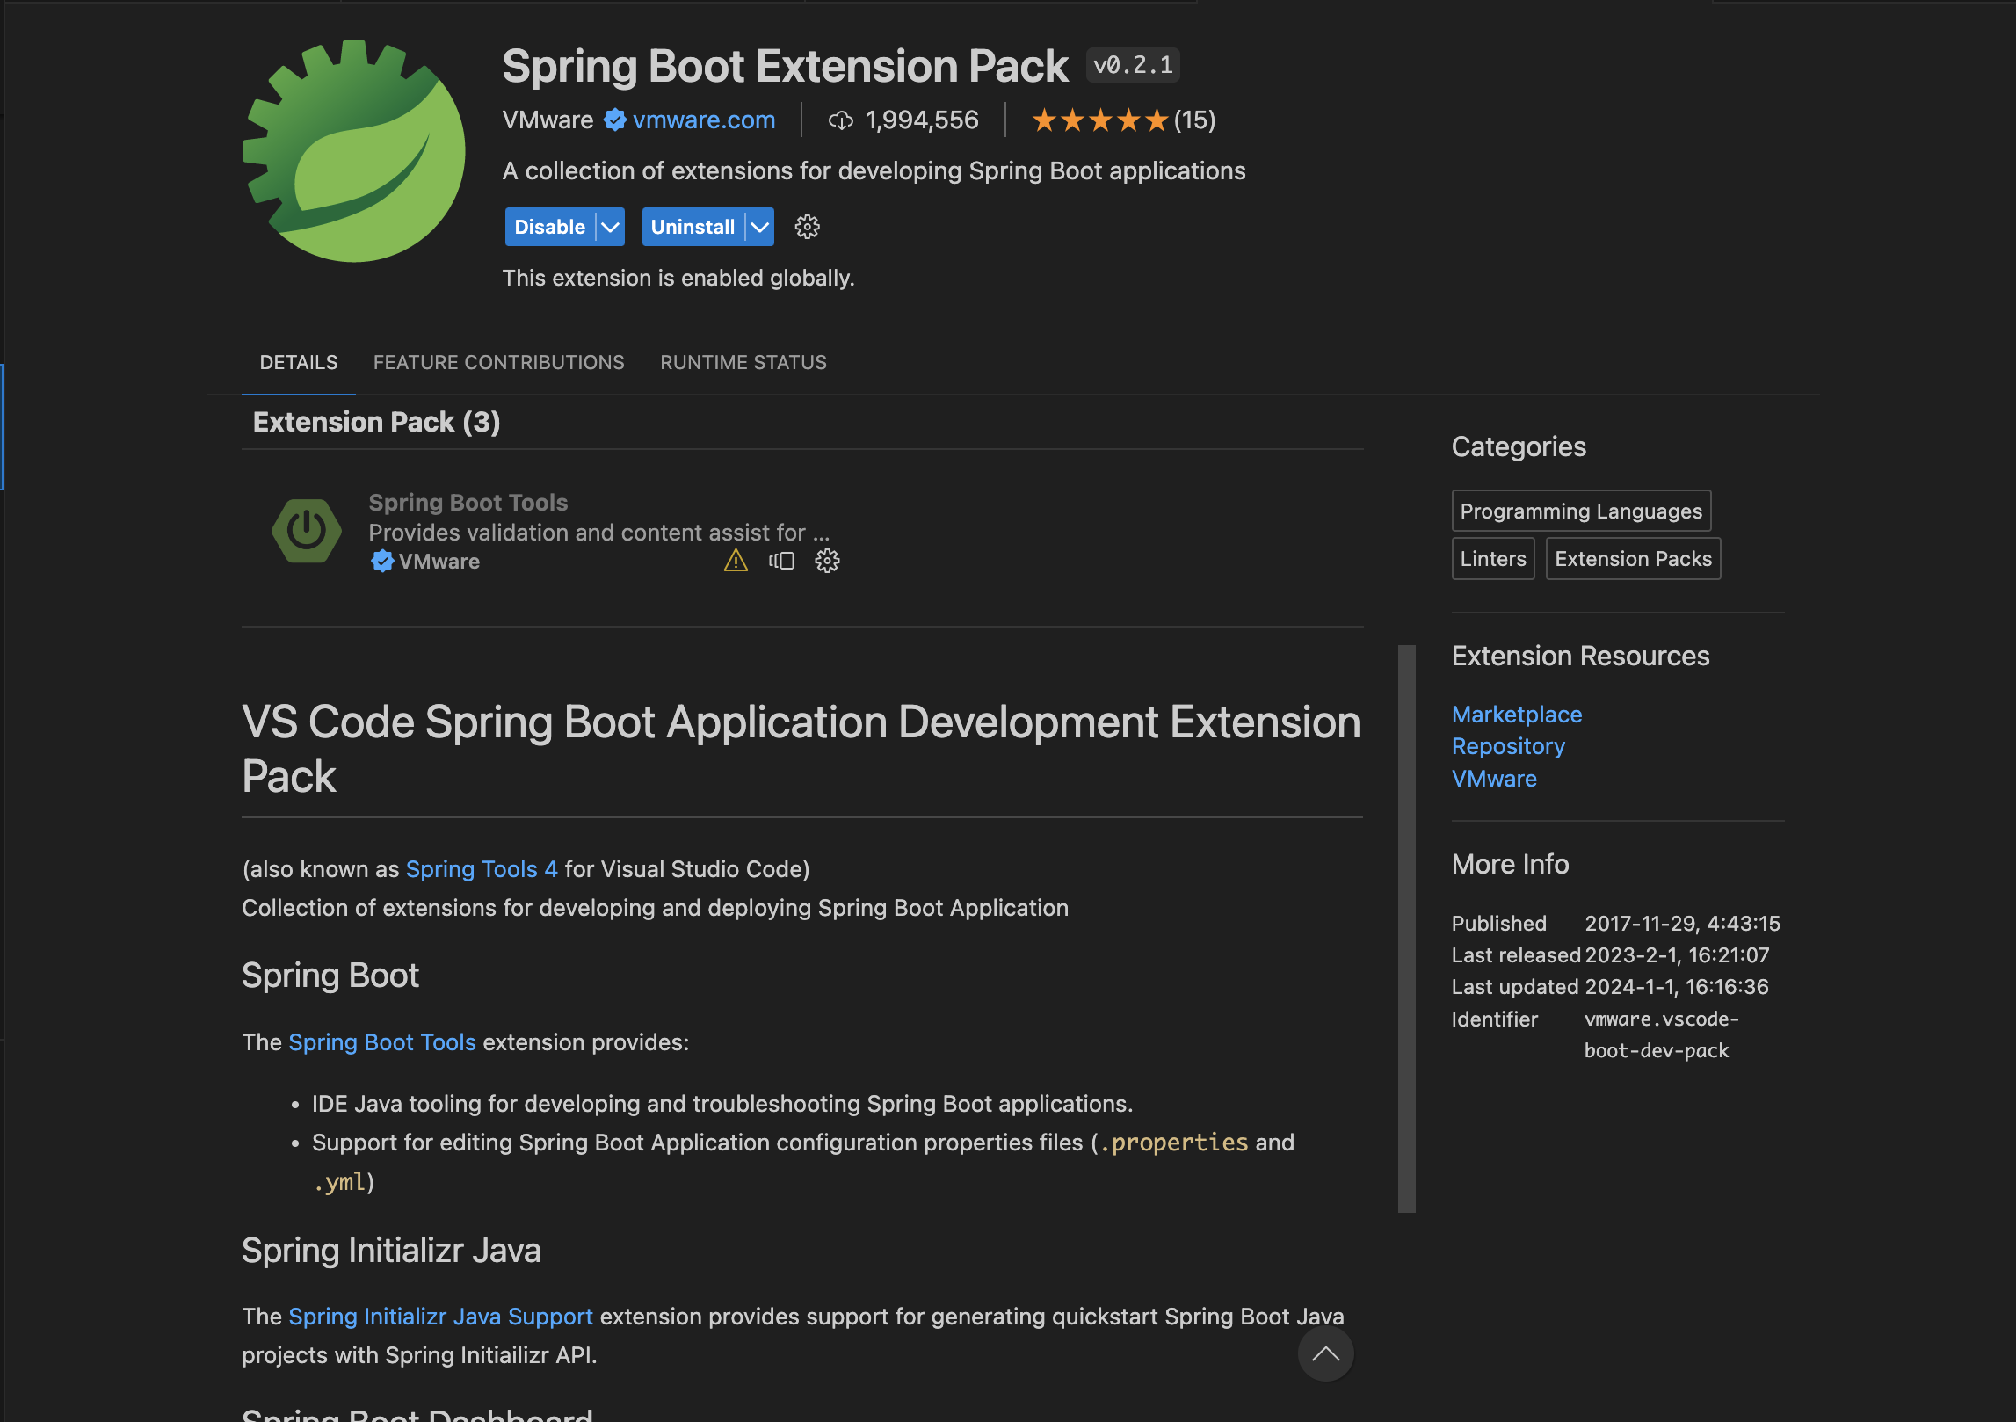Image resolution: width=2016 pixels, height=1422 pixels.
Task: Select the Extension Packs category
Action: point(1632,558)
